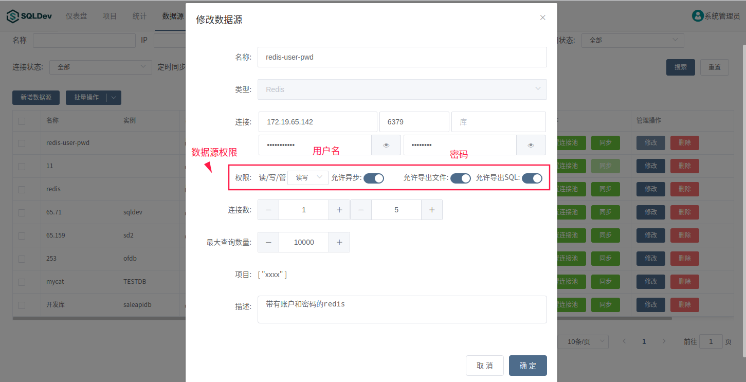Image resolution: width=746 pixels, height=382 pixels.
Task: Click the SQLDev logo icon
Action: [12, 16]
